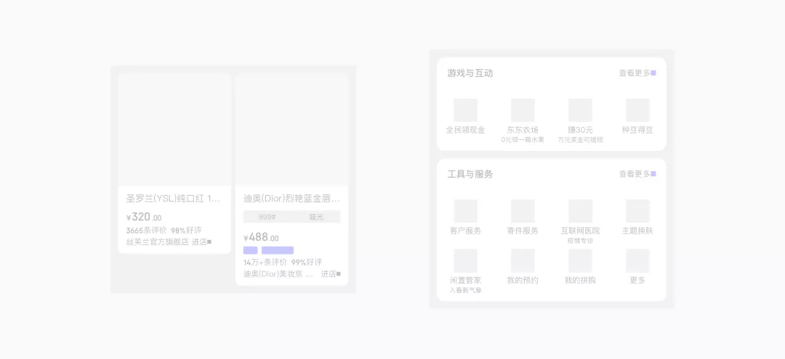Open the 东东农场 icon
Viewport: 785px width, 359px height.
[x=523, y=110]
